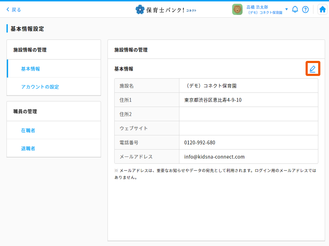329x246 pixels.
Task: Click the pencil edit icon for 基本情報
Action: click(x=313, y=69)
